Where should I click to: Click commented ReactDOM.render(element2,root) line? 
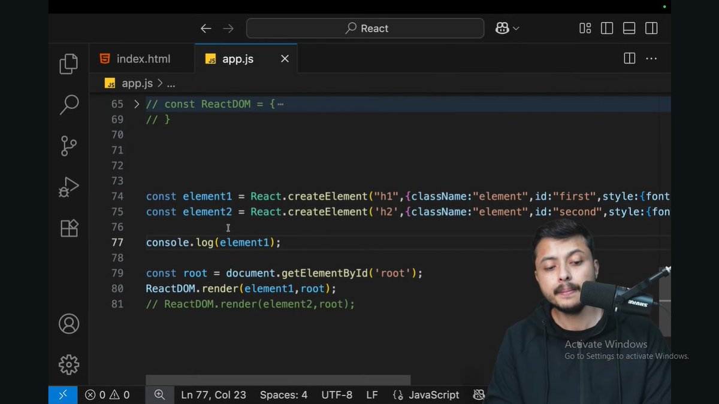[x=250, y=304]
